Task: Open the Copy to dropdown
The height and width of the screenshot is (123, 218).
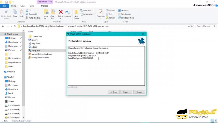Action: coord(53,18)
